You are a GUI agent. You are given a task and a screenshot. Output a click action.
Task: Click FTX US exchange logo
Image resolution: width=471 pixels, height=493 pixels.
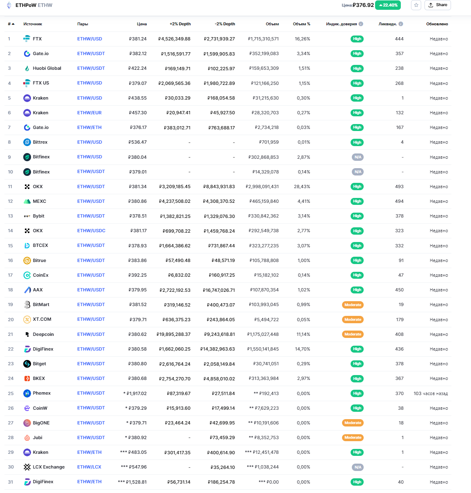27,83
